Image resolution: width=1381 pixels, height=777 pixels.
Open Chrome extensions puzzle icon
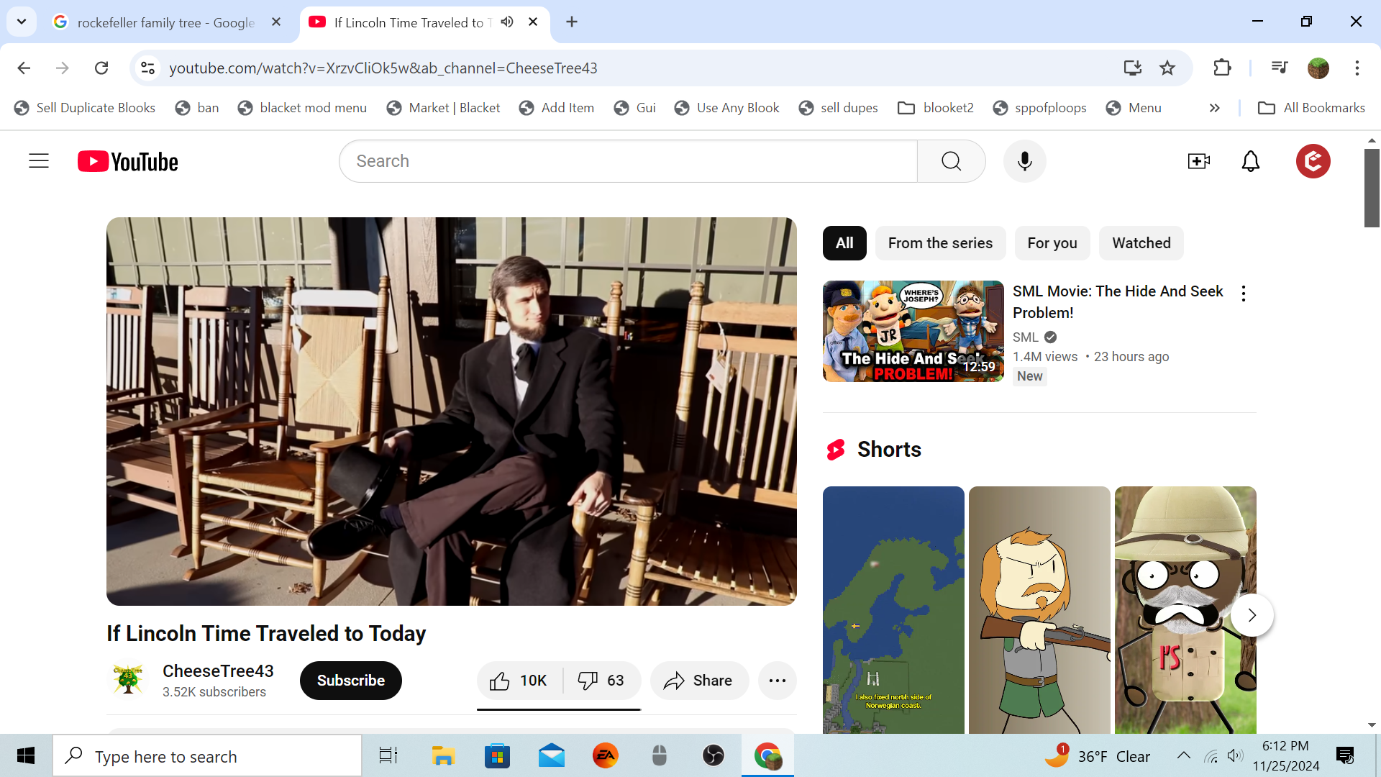[x=1222, y=68]
